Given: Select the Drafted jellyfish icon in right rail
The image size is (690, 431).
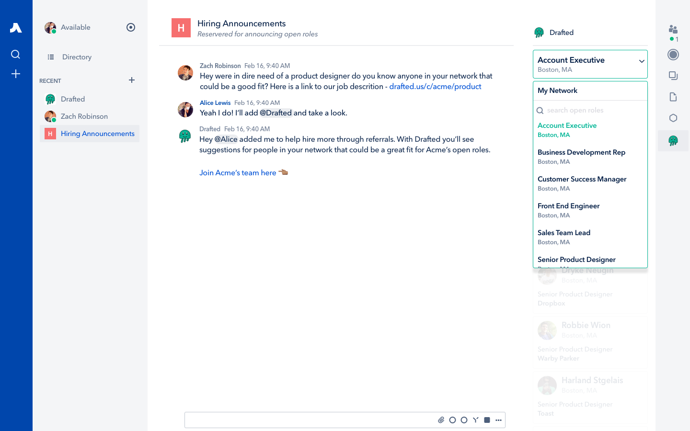Looking at the screenshot, I should (673, 141).
